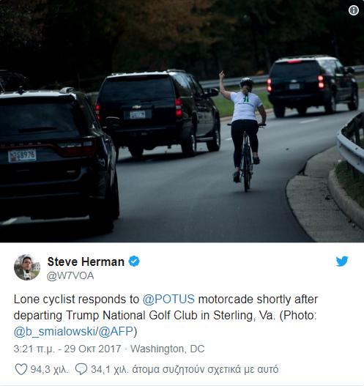Click the info icon on the photo
This screenshot has width=364, height=386.
[354, 10]
